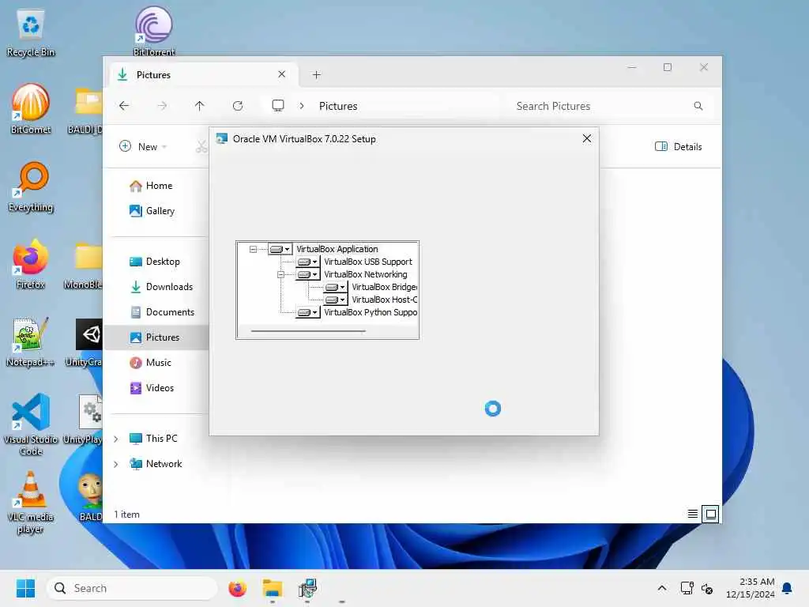Select Network in sidebar

pyautogui.click(x=156, y=464)
